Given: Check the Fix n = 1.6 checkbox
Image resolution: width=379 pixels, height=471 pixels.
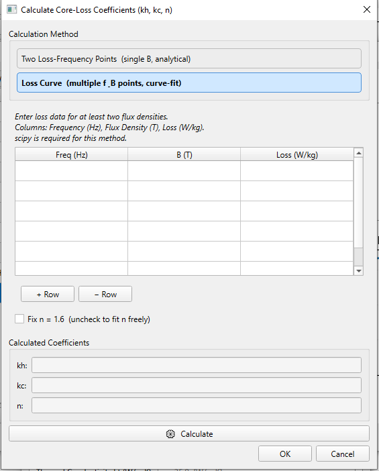Looking at the screenshot, I should point(19,319).
